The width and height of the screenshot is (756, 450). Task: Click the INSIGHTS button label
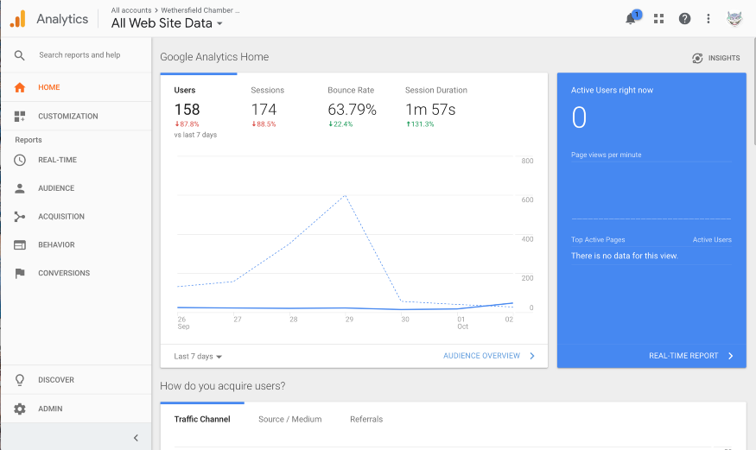(724, 58)
